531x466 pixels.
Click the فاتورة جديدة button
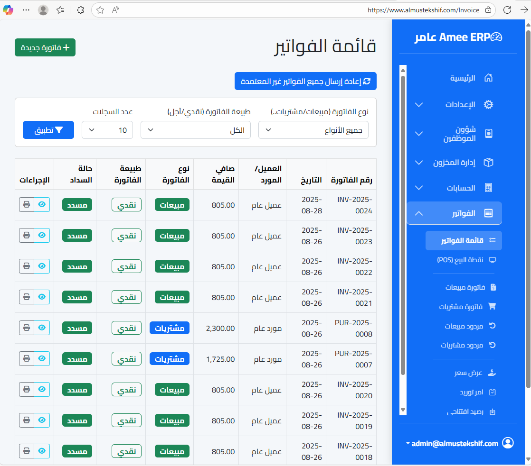[45, 47]
